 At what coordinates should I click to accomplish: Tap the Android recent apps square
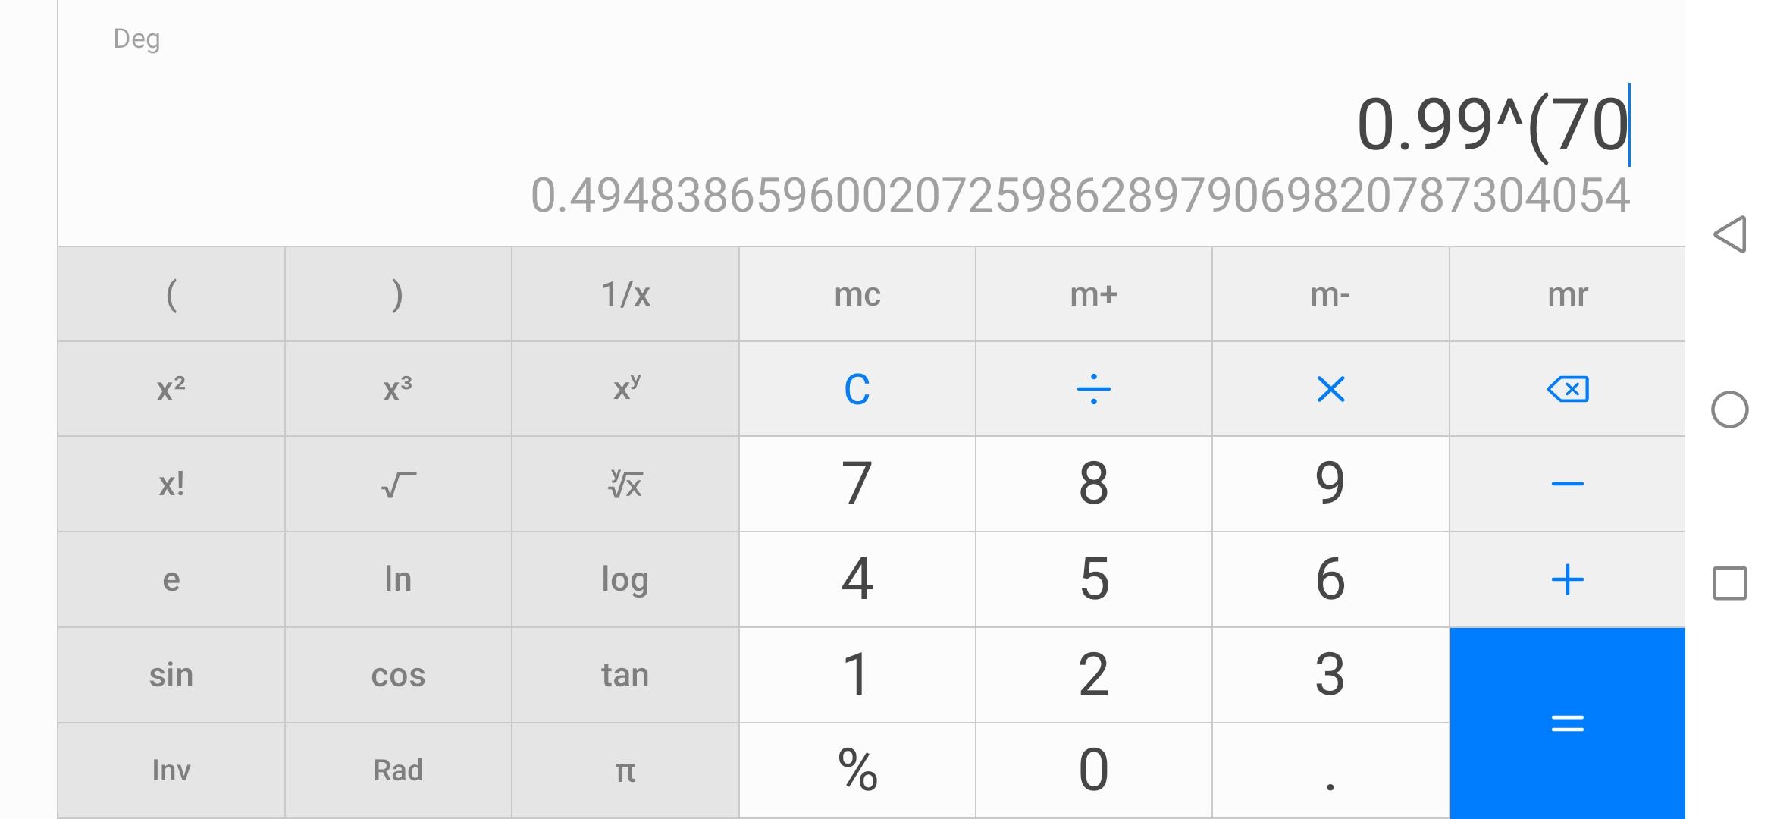coord(1729,583)
